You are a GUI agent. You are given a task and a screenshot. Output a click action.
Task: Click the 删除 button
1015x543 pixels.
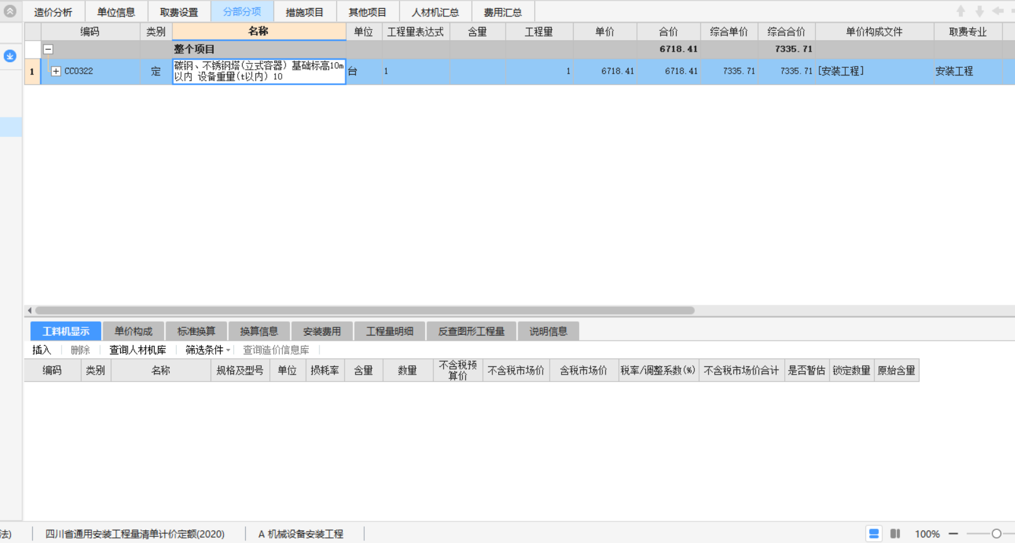coord(80,350)
